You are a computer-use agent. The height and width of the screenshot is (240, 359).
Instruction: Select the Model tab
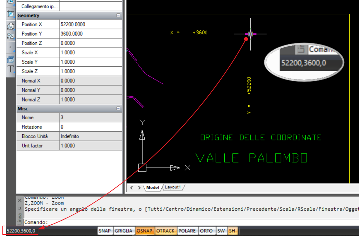152,187
